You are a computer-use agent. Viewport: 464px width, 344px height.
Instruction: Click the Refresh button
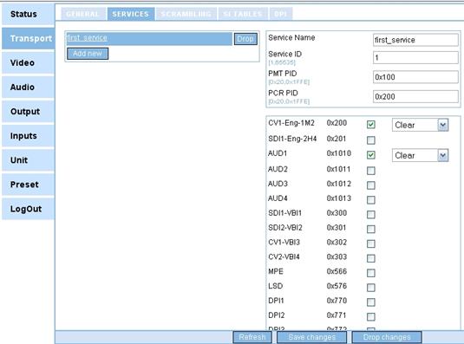coord(252,337)
